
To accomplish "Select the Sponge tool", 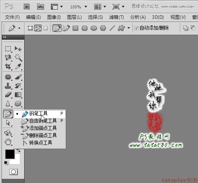I will click(18, 103).
